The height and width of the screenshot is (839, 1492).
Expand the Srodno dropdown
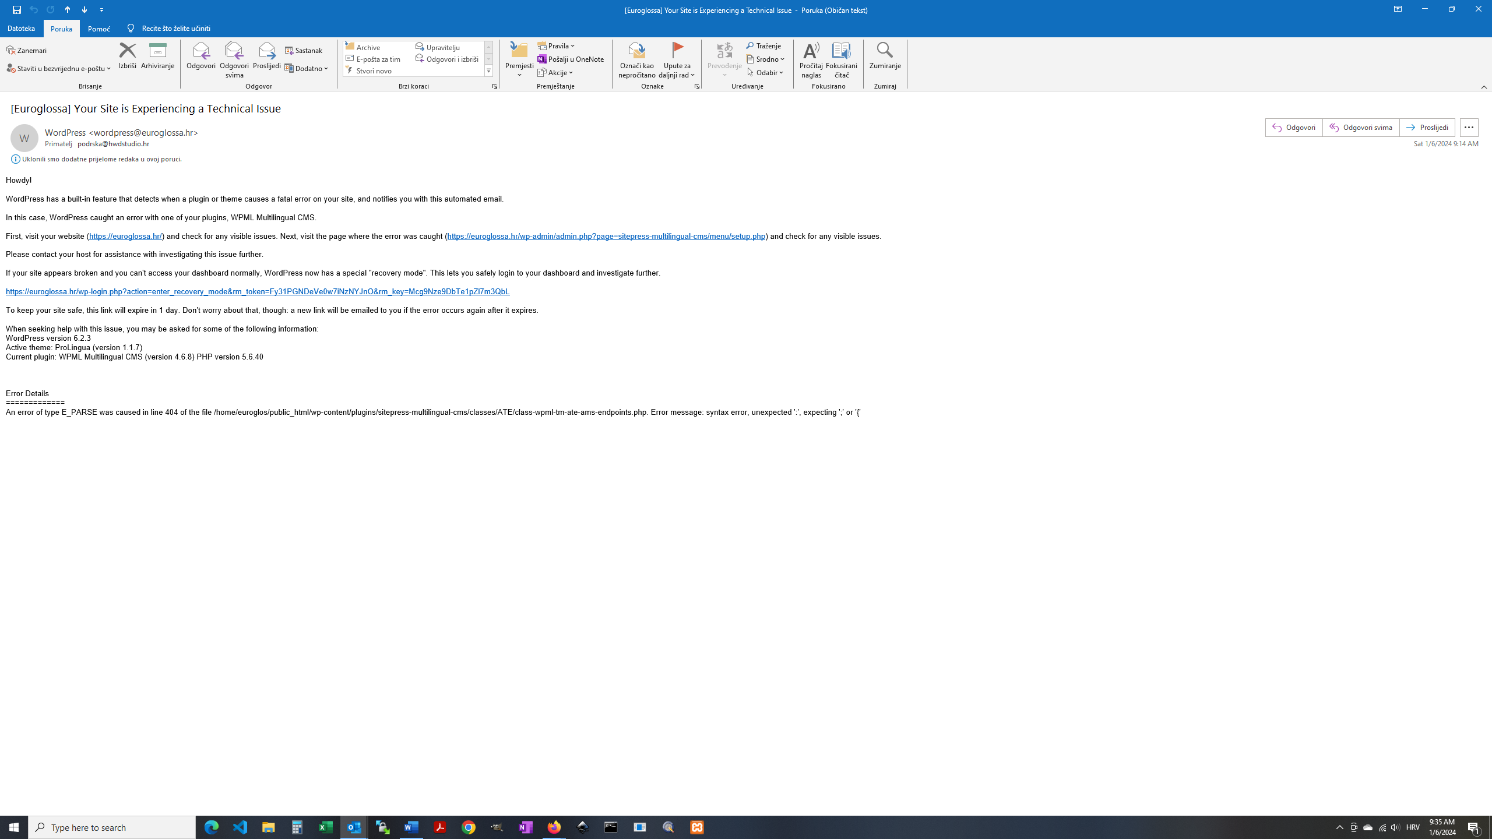point(765,59)
